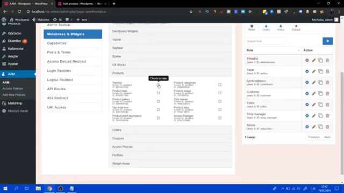Open File Explorer from taskbar
This screenshot has width=344, height=193.
[38, 188]
